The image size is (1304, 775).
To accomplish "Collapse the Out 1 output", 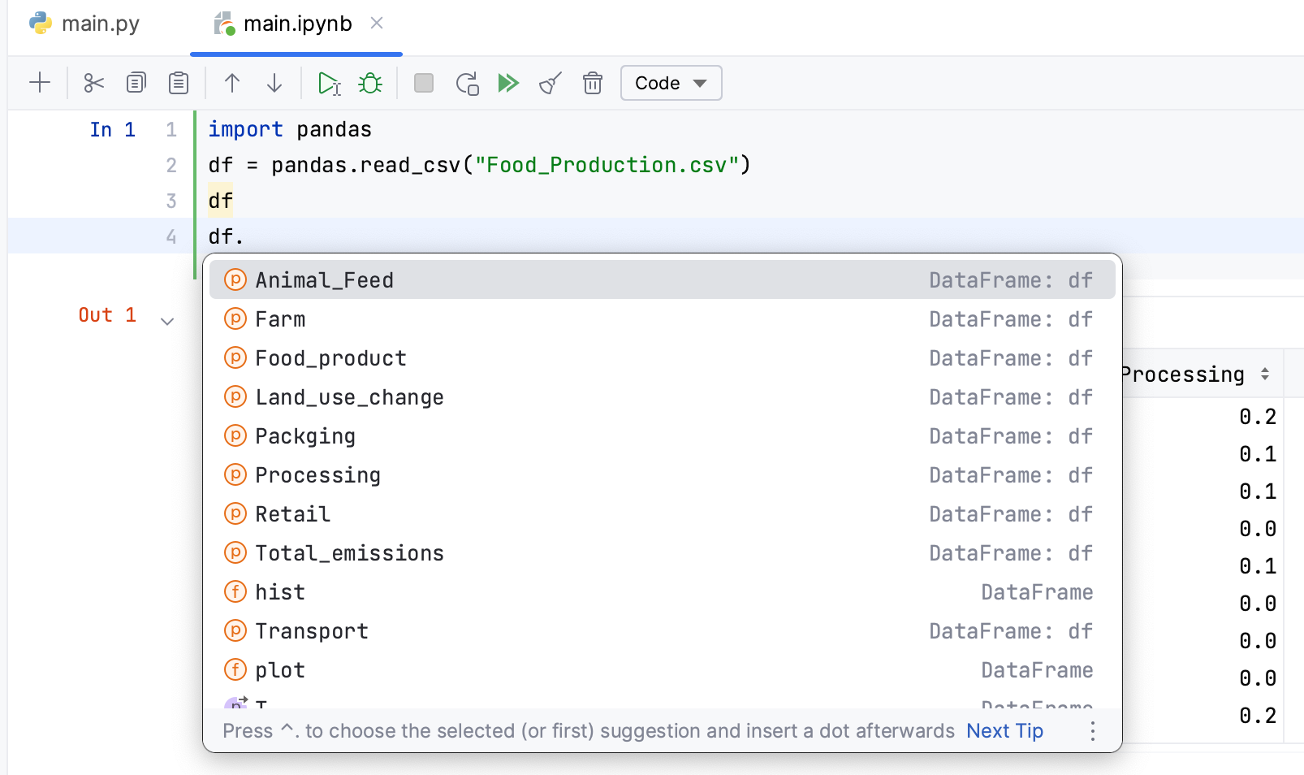I will [167, 322].
